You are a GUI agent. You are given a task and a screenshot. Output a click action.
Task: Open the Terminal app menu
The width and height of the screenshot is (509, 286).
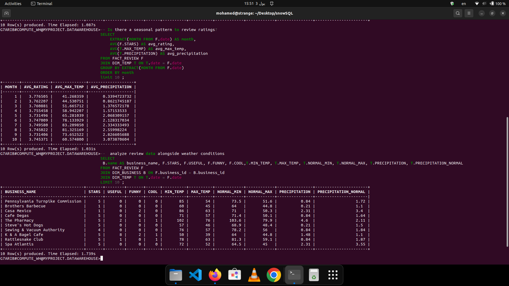[42, 4]
